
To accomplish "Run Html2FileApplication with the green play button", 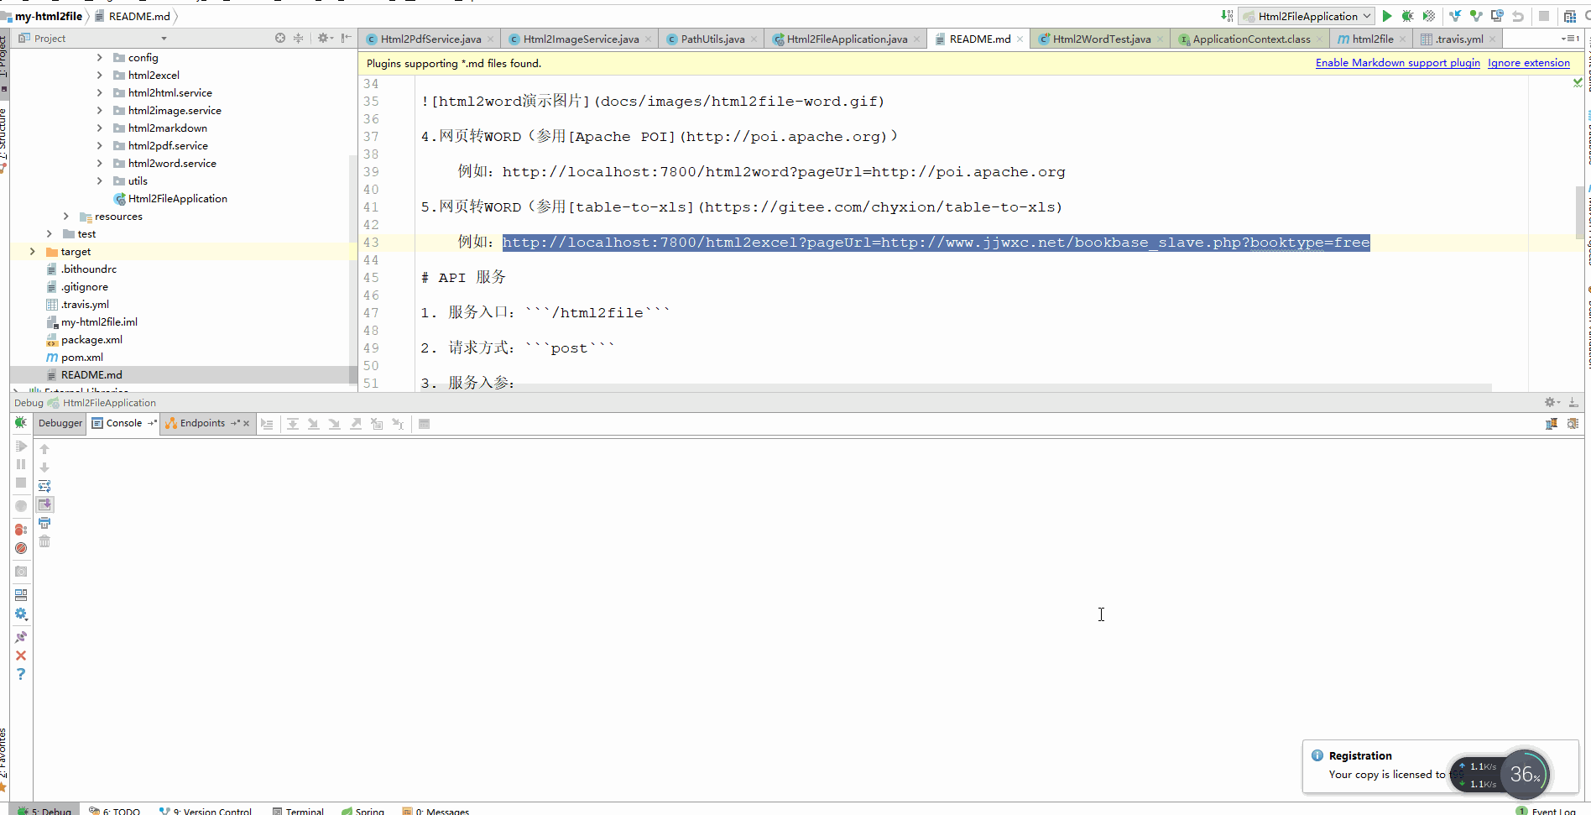I will click(1387, 16).
